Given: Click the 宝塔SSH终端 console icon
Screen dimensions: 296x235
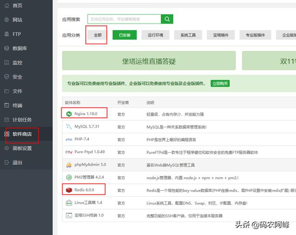Looking at the screenshot, I should pyautogui.click(x=69, y=216).
